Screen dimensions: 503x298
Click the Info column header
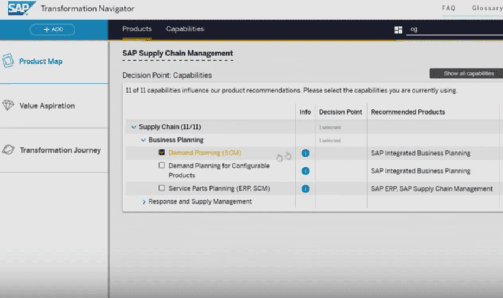[x=305, y=112]
